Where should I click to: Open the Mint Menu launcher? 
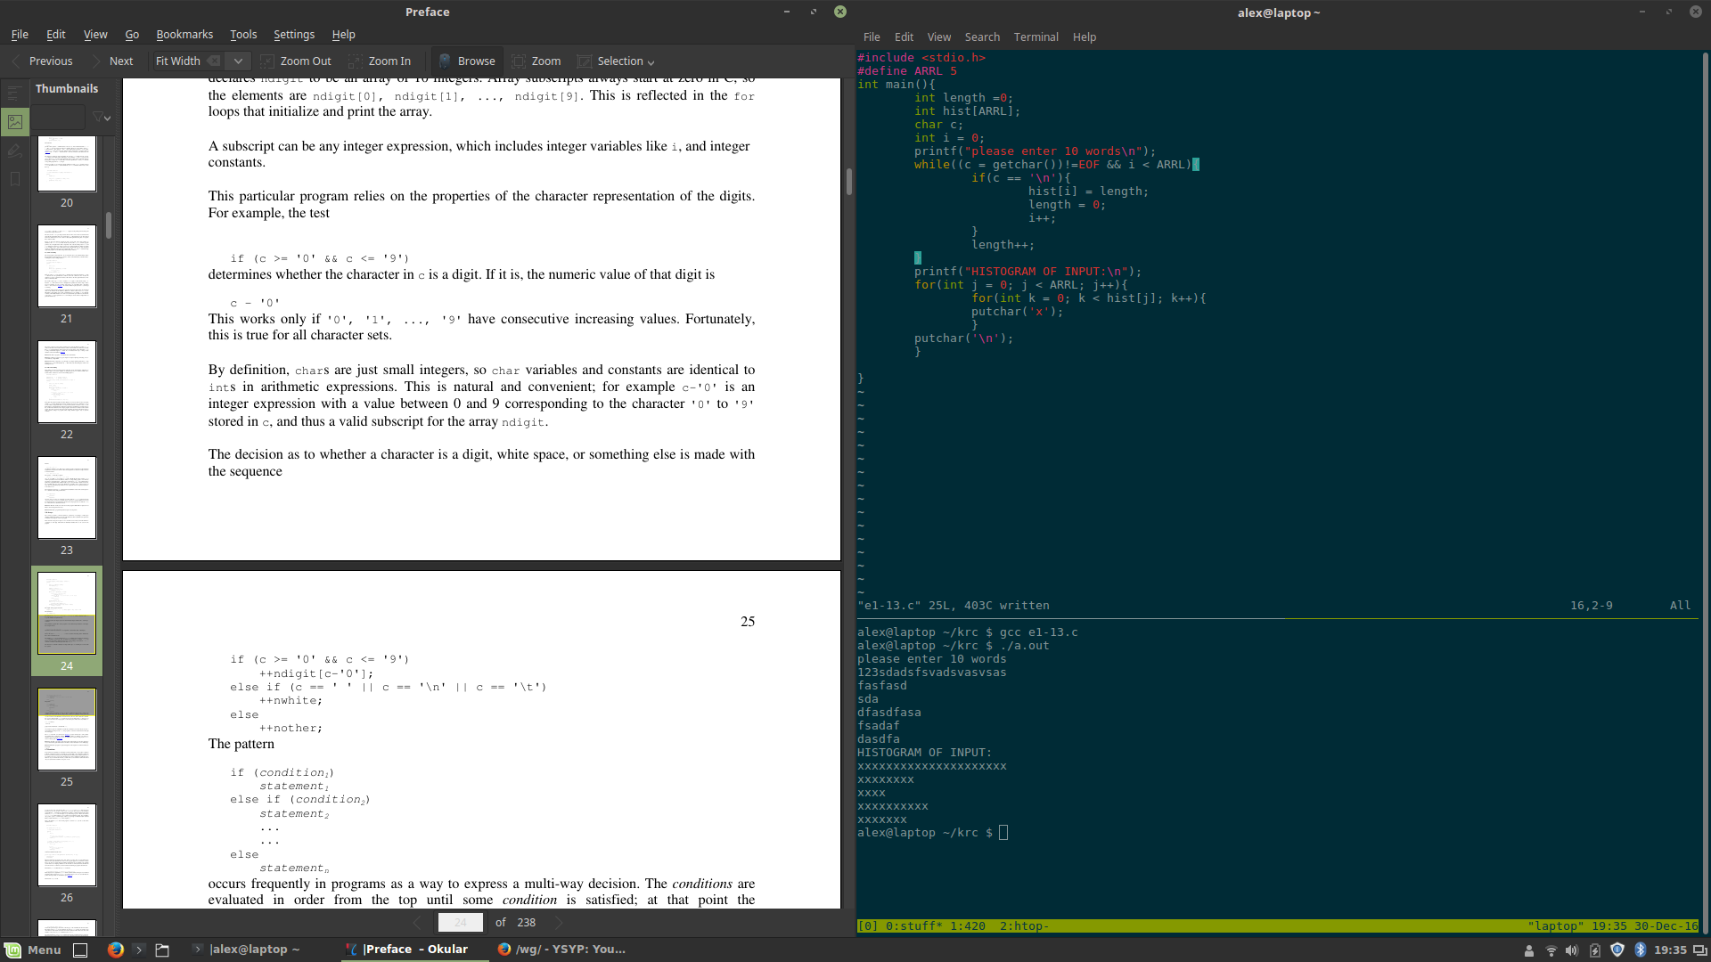tap(32, 950)
